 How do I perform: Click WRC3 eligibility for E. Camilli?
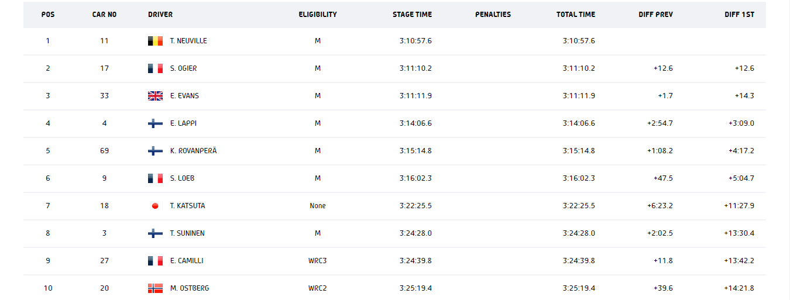pos(318,261)
